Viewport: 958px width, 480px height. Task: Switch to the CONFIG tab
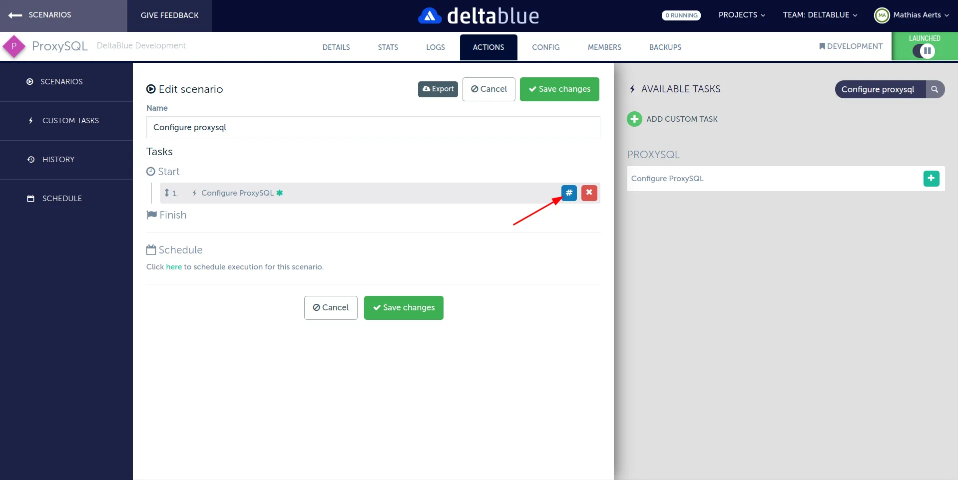point(545,47)
